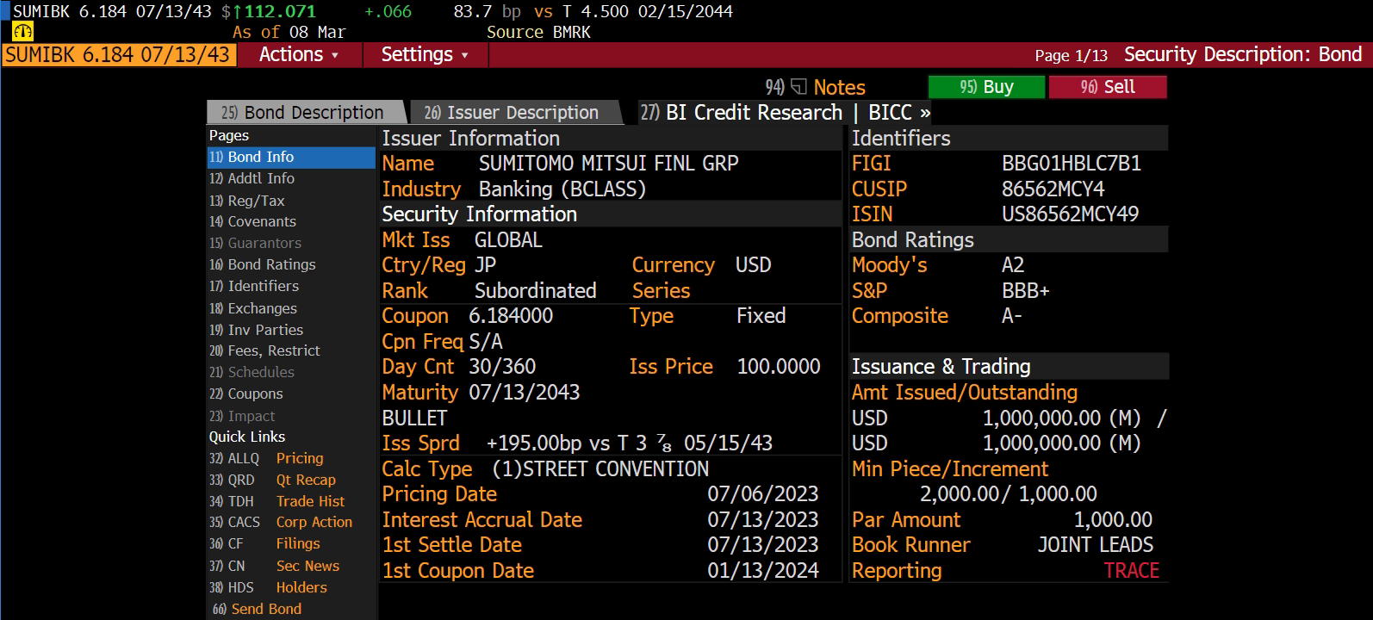
Task: Open the Actions dropdown menu
Action: point(299,54)
